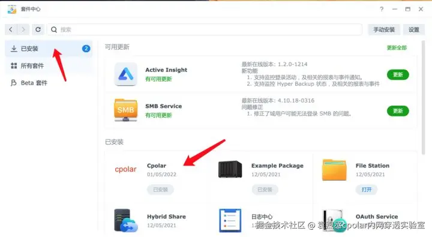Click 有可用更新 under SMB Service
432x237 pixels.
point(158,115)
